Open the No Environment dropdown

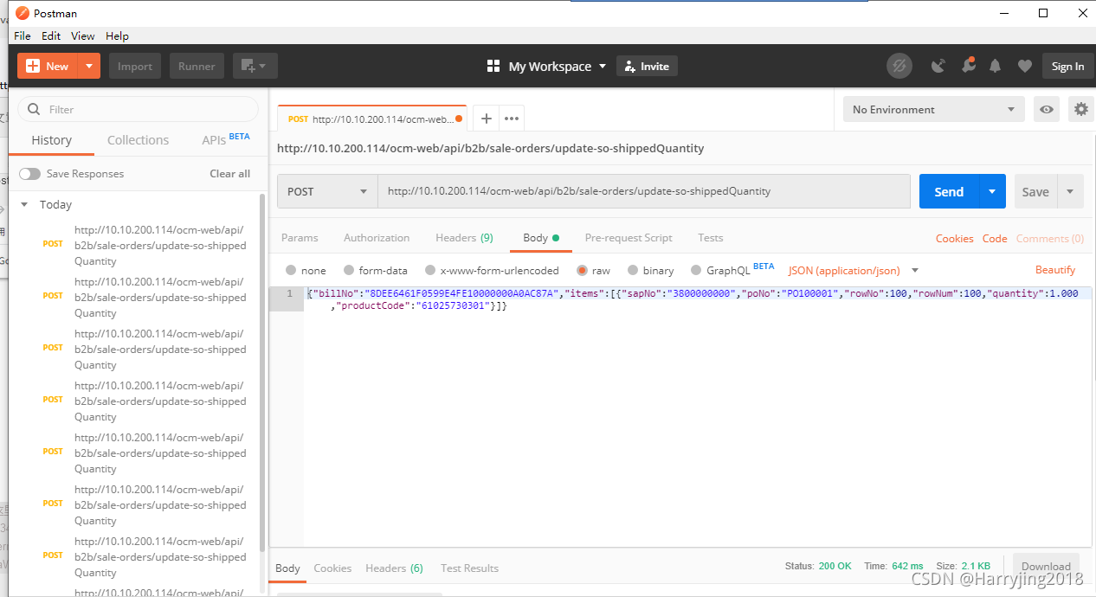(x=934, y=109)
